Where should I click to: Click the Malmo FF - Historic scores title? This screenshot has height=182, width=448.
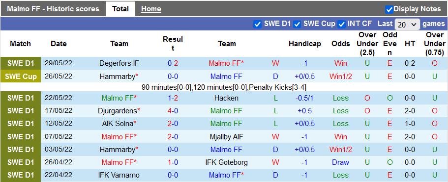point(53,9)
